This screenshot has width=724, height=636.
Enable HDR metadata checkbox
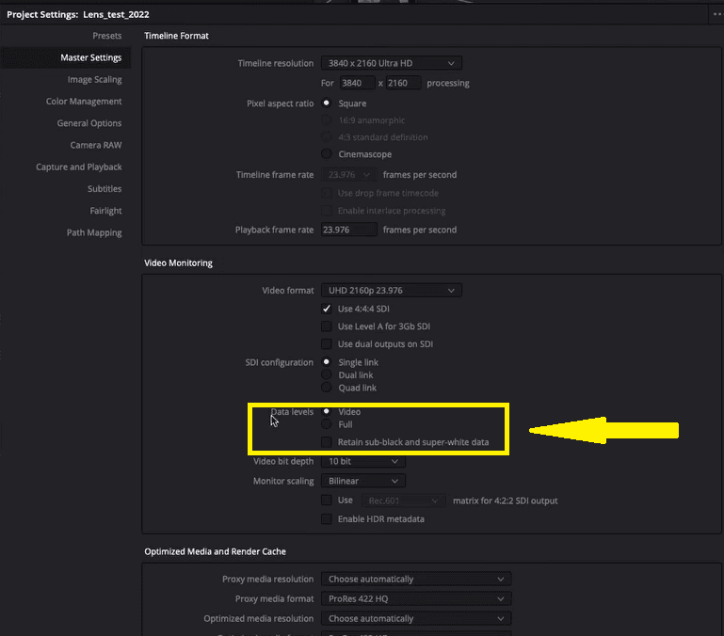click(327, 519)
